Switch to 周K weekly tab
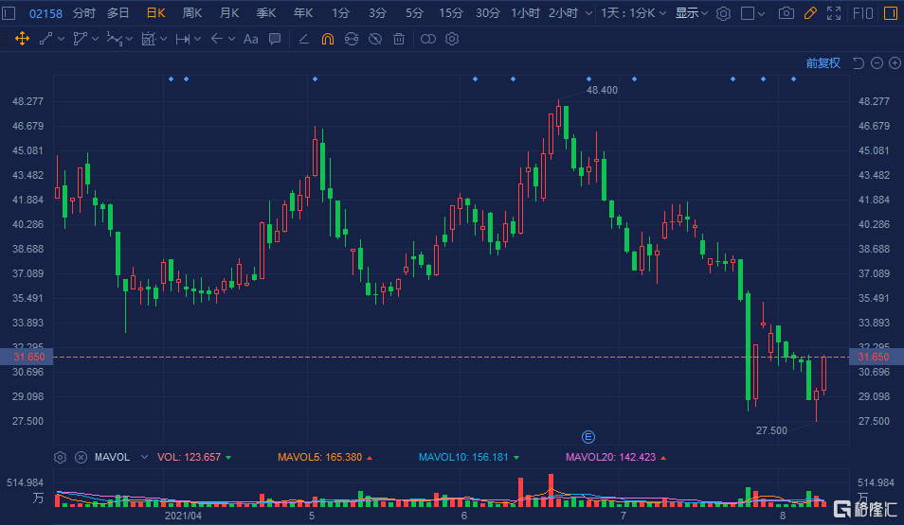The height and width of the screenshot is (525, 904). click(x=192, y=12)
